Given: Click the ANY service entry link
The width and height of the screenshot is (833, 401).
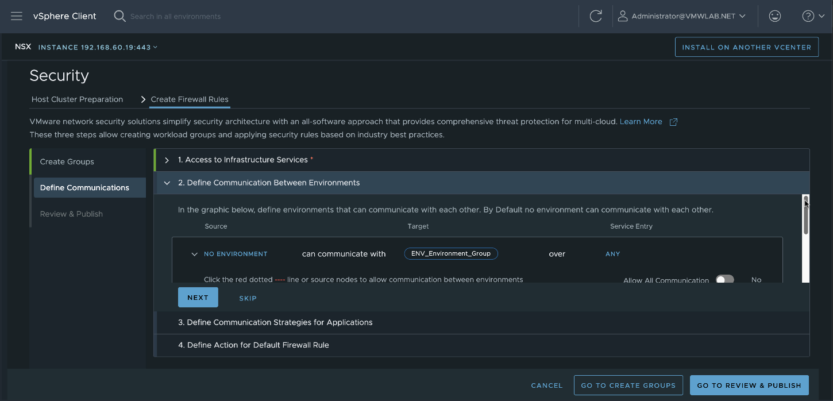Looking at the screenshot, I should coord(613,254).
